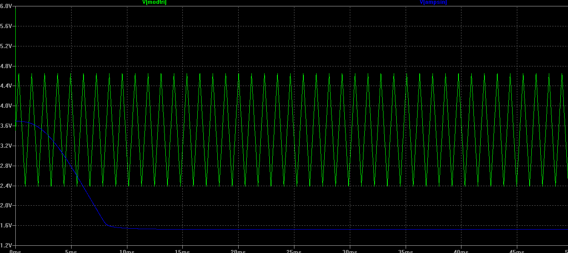Click the 1.6V vertical axis label
Screen dimensions: 568x253
coord(6,225)
